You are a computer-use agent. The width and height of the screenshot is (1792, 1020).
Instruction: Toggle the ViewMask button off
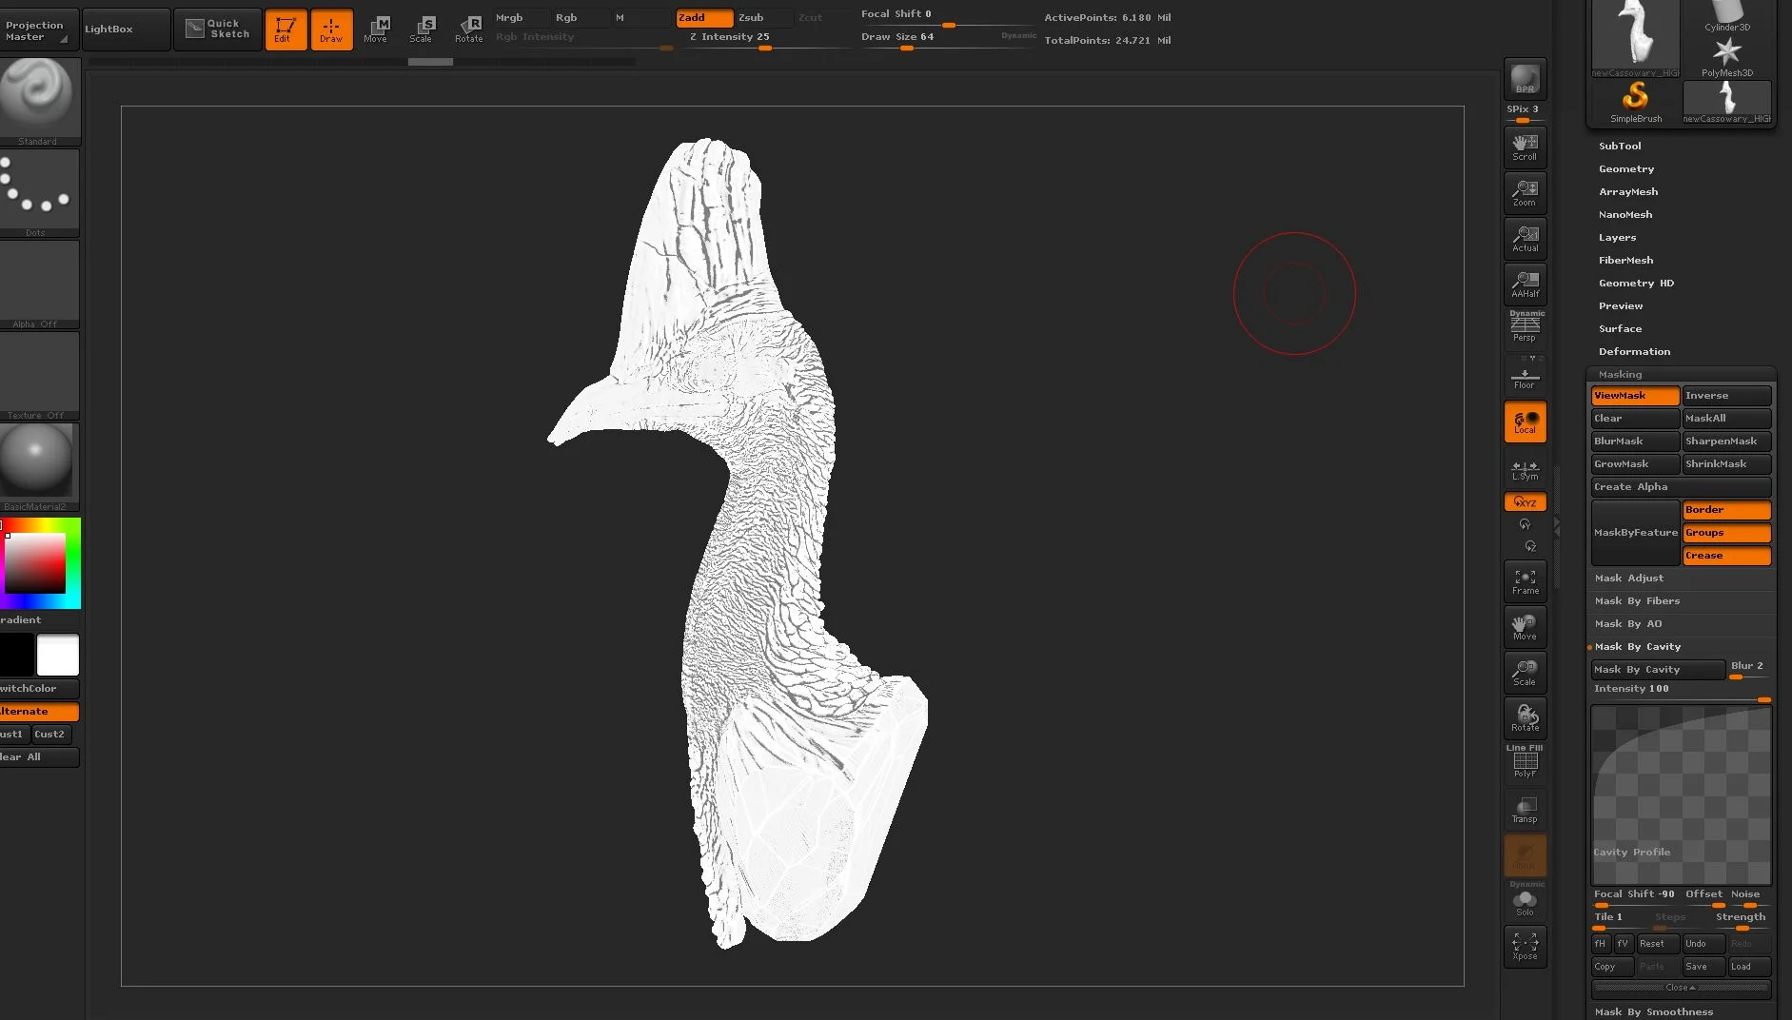tap(1635, 396)
